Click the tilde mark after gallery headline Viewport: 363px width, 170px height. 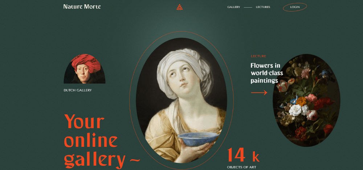click(x=135, y=160)
